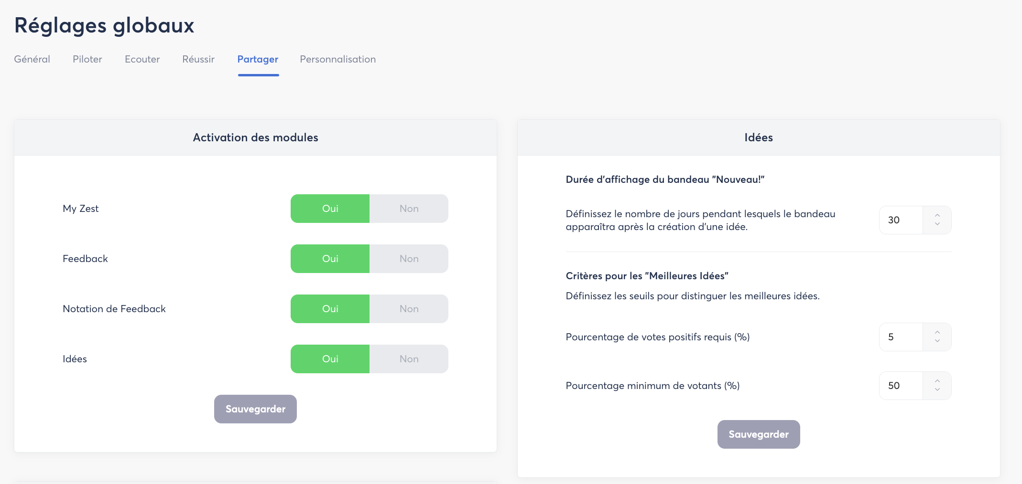Focus the banner duration days field
Viewport: 1022px width, 484px height.
[x=901, y=220]
